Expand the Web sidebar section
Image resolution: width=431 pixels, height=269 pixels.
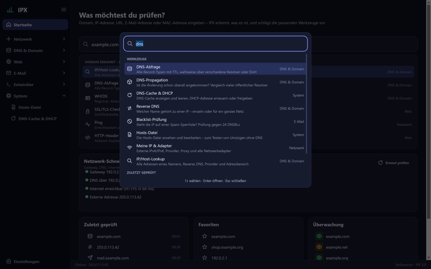35,62
